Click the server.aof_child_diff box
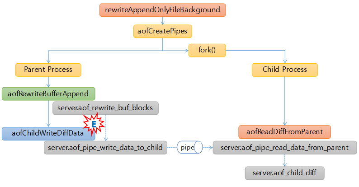This screenshot has height=187, width=359. point(285,173)
